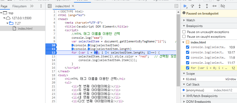The image size is (237, 103).
Task: Uncheck breakpoint at 11:17
Action: [188, 63]
